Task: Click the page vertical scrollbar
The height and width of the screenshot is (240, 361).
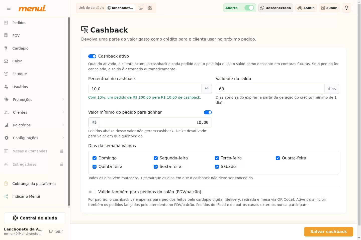Action: point(359,115)
